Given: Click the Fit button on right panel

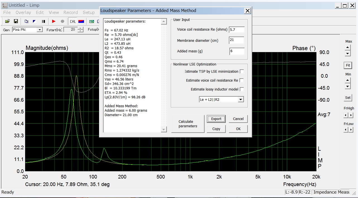Looking at the screenshot, I should click(x=348, y=65).
